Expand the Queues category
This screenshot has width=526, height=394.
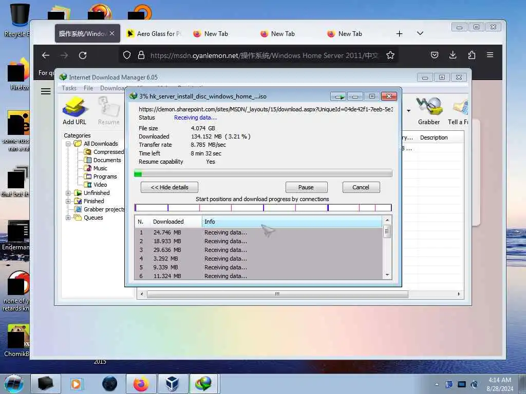pos(68,218)
